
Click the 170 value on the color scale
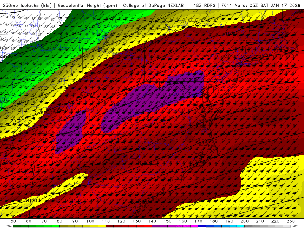(198, 221)
